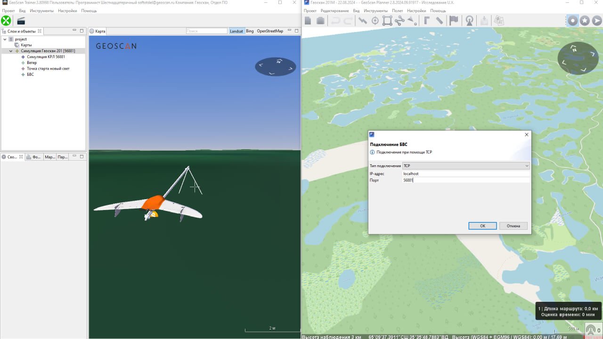
Task: Select Landsat map source
Action: [236, 31]
